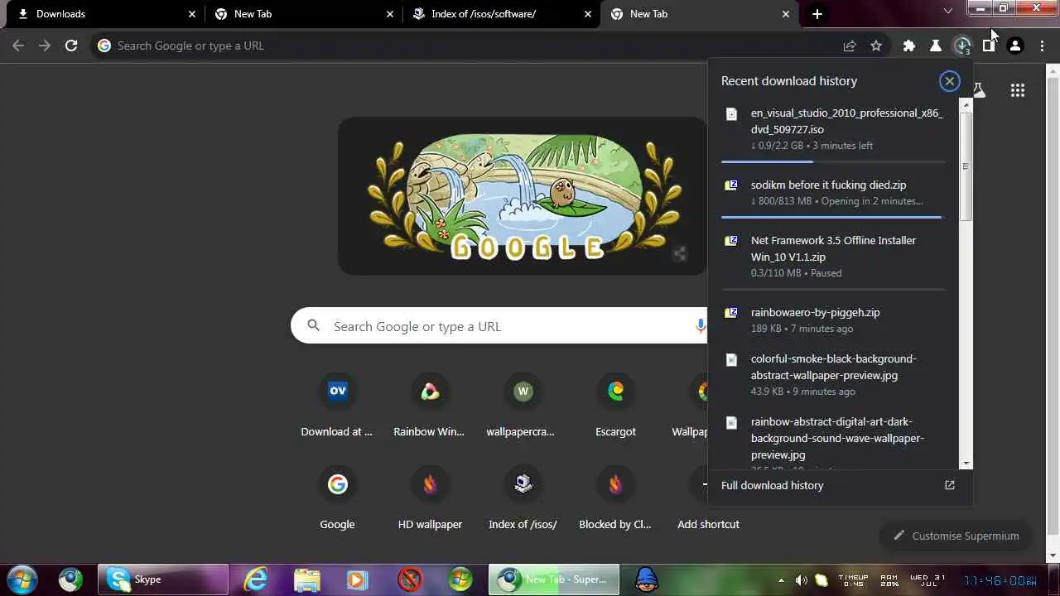Open the HD wallpaper shortcut

click(x=430, y=497)
